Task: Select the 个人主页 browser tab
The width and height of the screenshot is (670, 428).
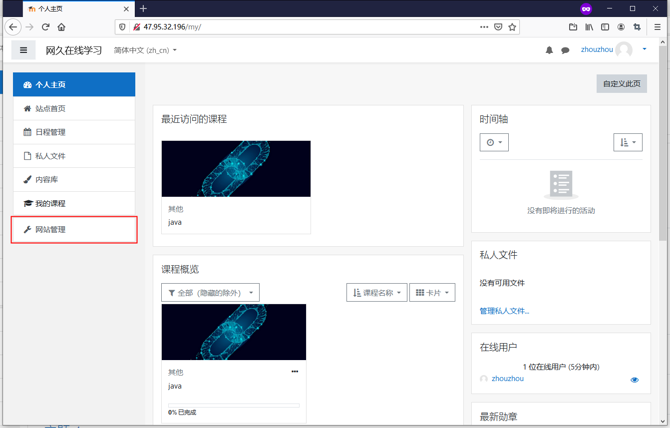Action: click(78, 9)
